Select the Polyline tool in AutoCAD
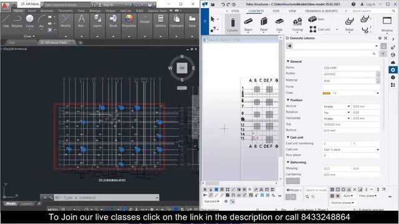The image size is (399, 224). (17, 21)
